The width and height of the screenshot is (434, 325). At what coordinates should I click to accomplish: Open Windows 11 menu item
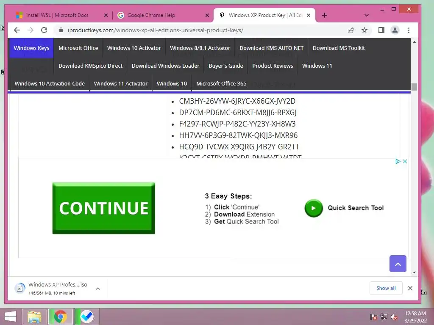tap(317, 66)
